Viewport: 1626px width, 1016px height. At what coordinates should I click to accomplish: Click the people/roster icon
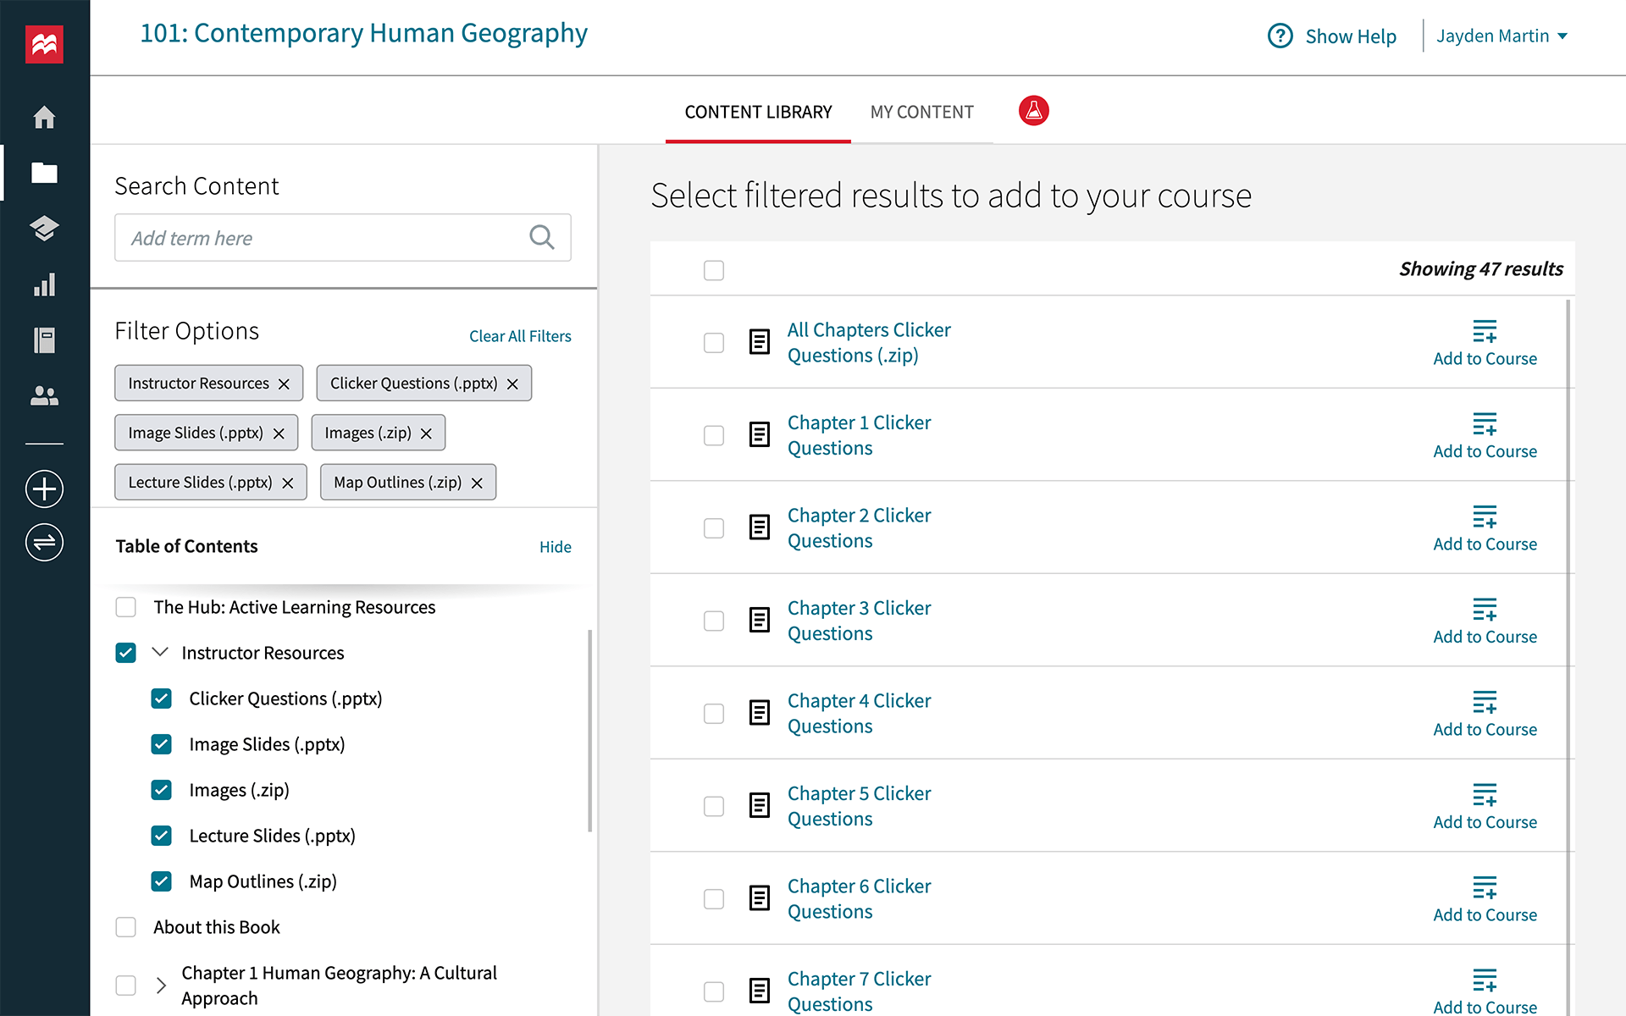(45, 395)
